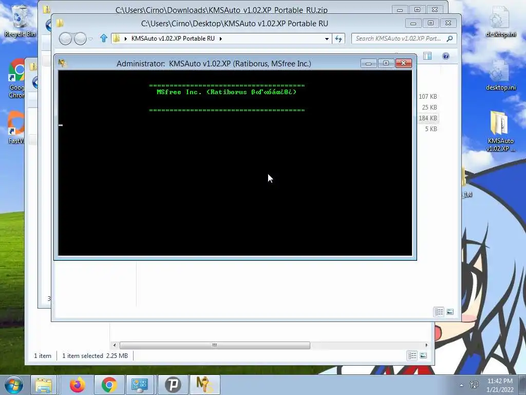Close the KMSAuto console window

(x=404, y=63)
